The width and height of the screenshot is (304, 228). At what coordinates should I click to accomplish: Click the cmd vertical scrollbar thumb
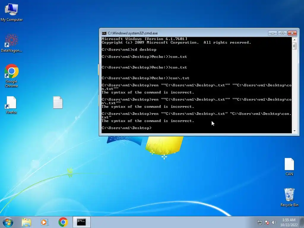(x=294, y=46)
